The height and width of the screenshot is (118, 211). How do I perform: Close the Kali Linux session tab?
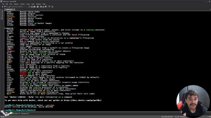click(14, 10)
